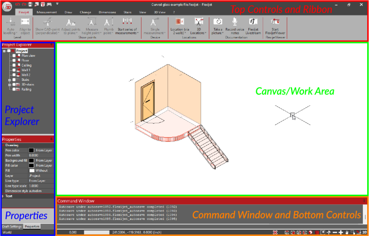Image resolution: width=369 pixels, height=236 pixels.
Task: Open the Draft Settings tab
Action: (x=12, y=226)
